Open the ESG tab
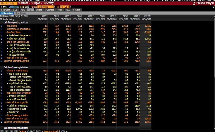Viewport: 215px width, 132px height. 68,10
